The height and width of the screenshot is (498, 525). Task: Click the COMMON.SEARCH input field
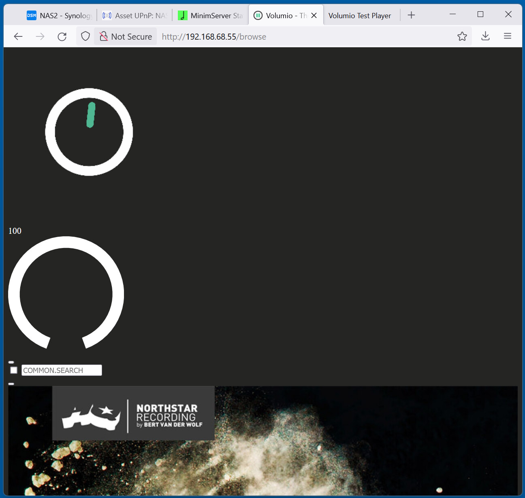coord(62,370)
